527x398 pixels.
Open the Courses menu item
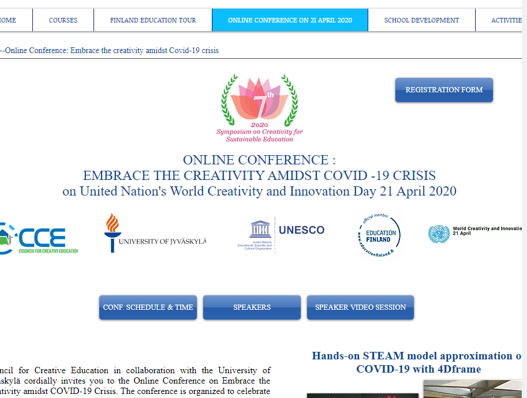(63, 20)
